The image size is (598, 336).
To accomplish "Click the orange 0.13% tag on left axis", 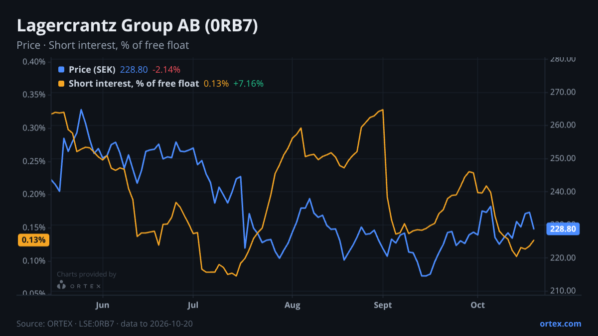I will click(x=34, y=240).
